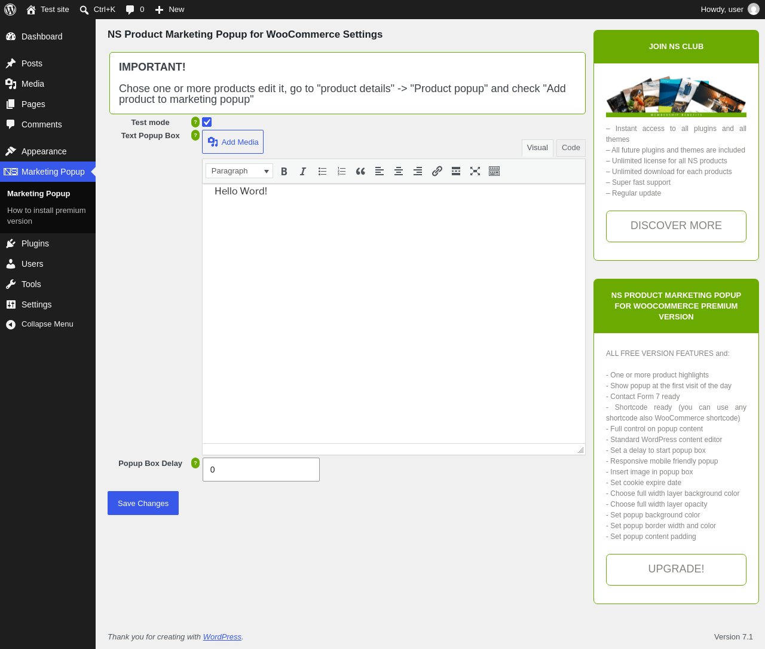Click the Appearance brush icon

click(x=11, y=151)
